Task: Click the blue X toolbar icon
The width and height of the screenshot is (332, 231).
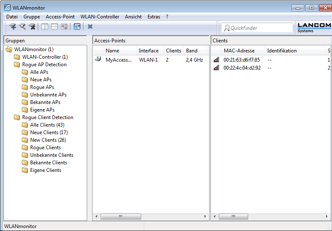Action: [90, 27]
